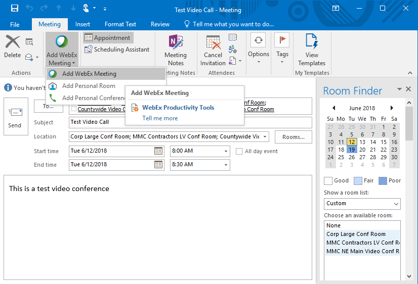Select MMC Contractors LV Conf room
The image size is (418, 284).
pyautogui.click(x=362, y=243)
